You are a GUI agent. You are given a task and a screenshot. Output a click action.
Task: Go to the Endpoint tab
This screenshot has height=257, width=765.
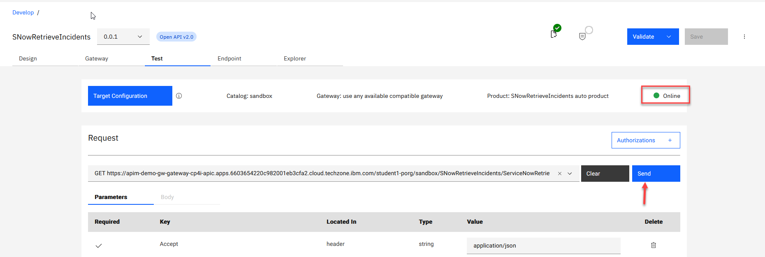[229, 58]
